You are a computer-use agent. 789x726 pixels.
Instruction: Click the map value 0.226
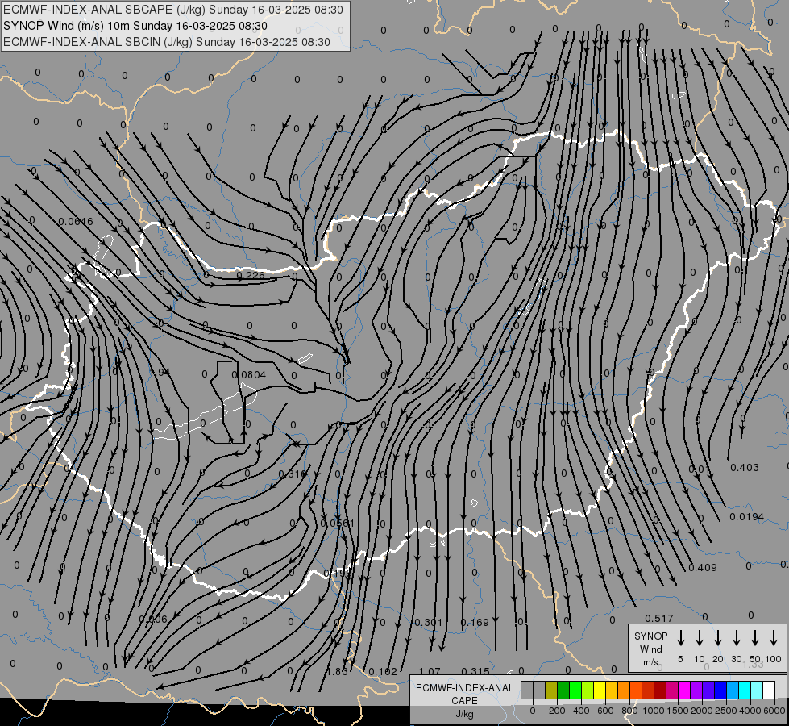pyautogui.click(x=251, y=275)
